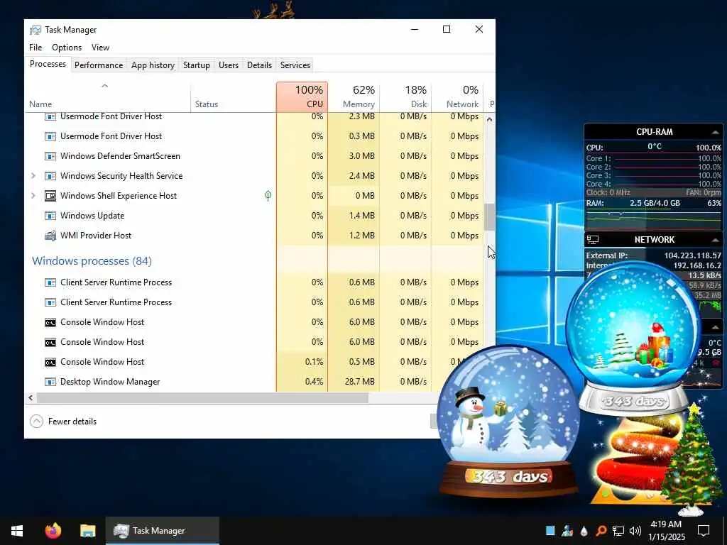
Task: Open the Users tab
Action: 228,65
